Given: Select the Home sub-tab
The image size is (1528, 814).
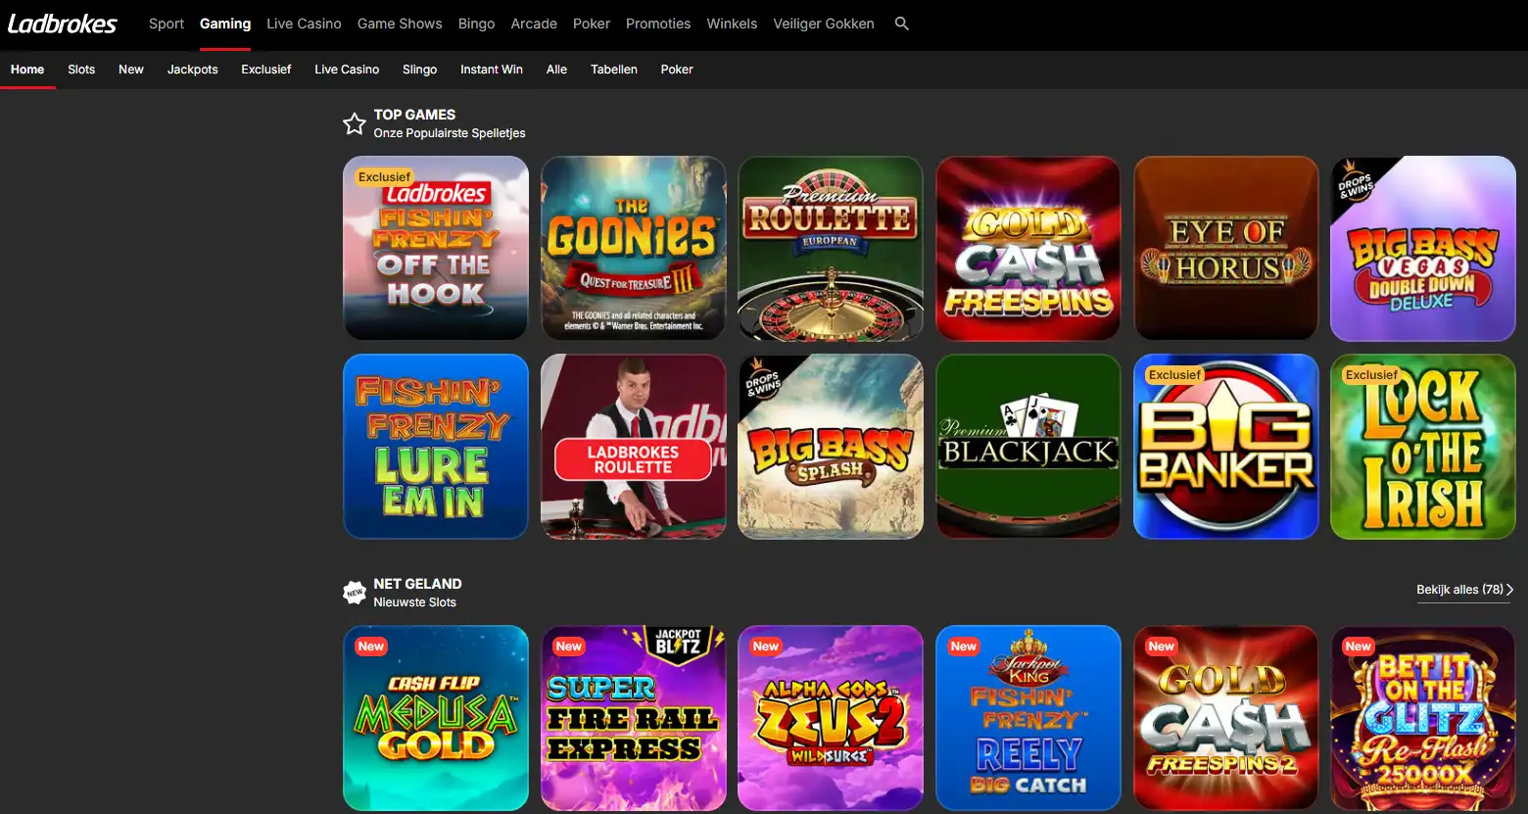Looking at the screenshot, I should click(x=27, y=70).
